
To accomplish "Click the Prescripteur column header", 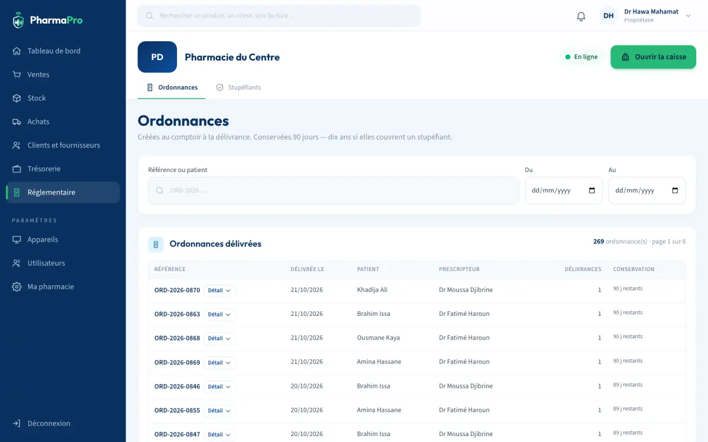I will [459, 269].
